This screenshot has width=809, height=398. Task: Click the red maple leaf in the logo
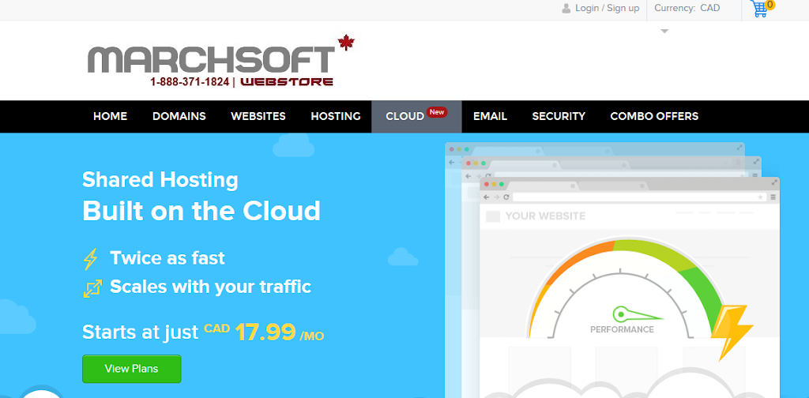click(x=346, y=43)
